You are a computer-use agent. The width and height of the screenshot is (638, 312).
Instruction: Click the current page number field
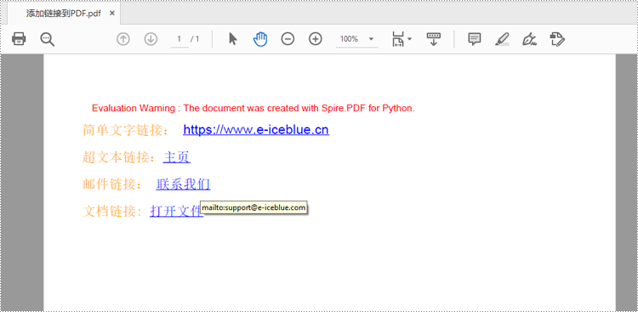(x=179, y=39)
